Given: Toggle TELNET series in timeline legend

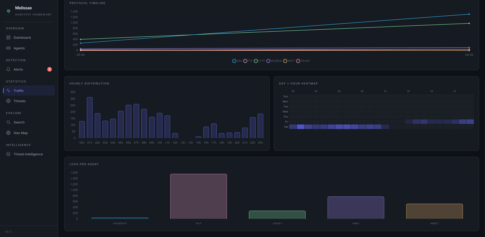Looking at the screenshot, I should coord(303,61).
